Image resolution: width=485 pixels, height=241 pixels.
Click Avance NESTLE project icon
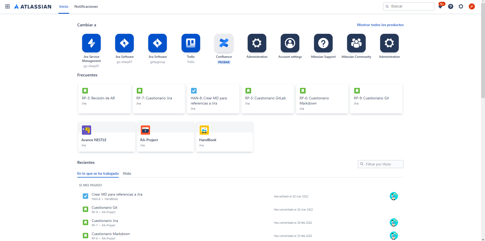pyautogui.click(x=87, y=130)
